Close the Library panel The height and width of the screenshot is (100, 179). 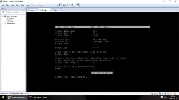24,9
